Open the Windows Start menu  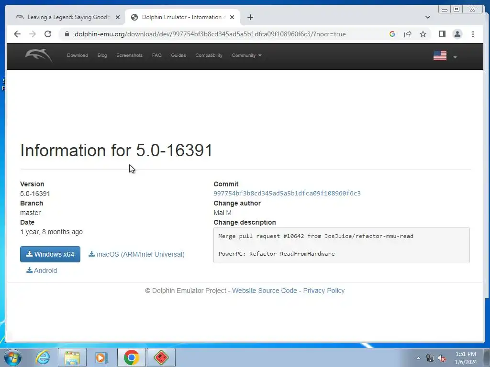[12, 357]
